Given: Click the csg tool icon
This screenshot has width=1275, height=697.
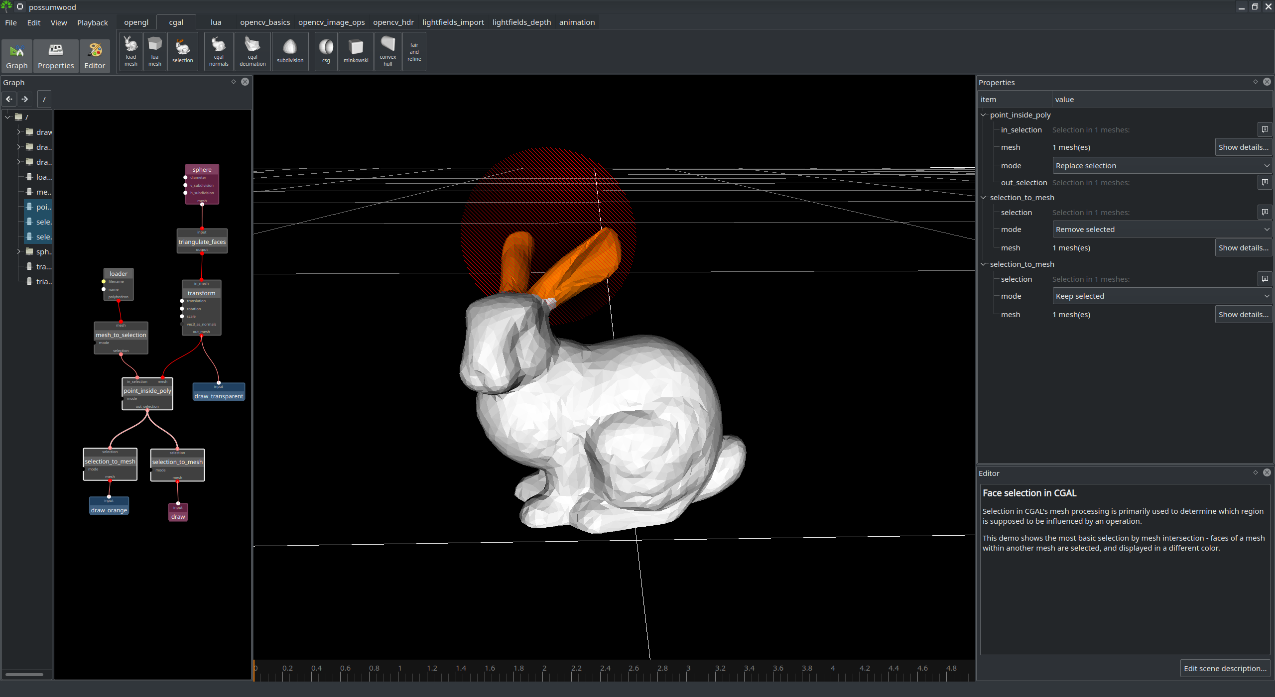Looking at the screenshot, I should coord(326,51).
